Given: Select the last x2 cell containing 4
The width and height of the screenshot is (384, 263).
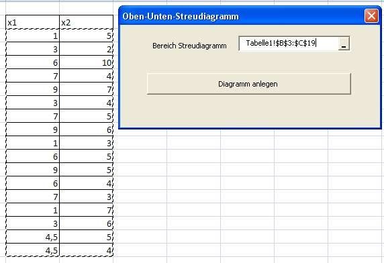Looking at the screenshot, I should [86, 250].
